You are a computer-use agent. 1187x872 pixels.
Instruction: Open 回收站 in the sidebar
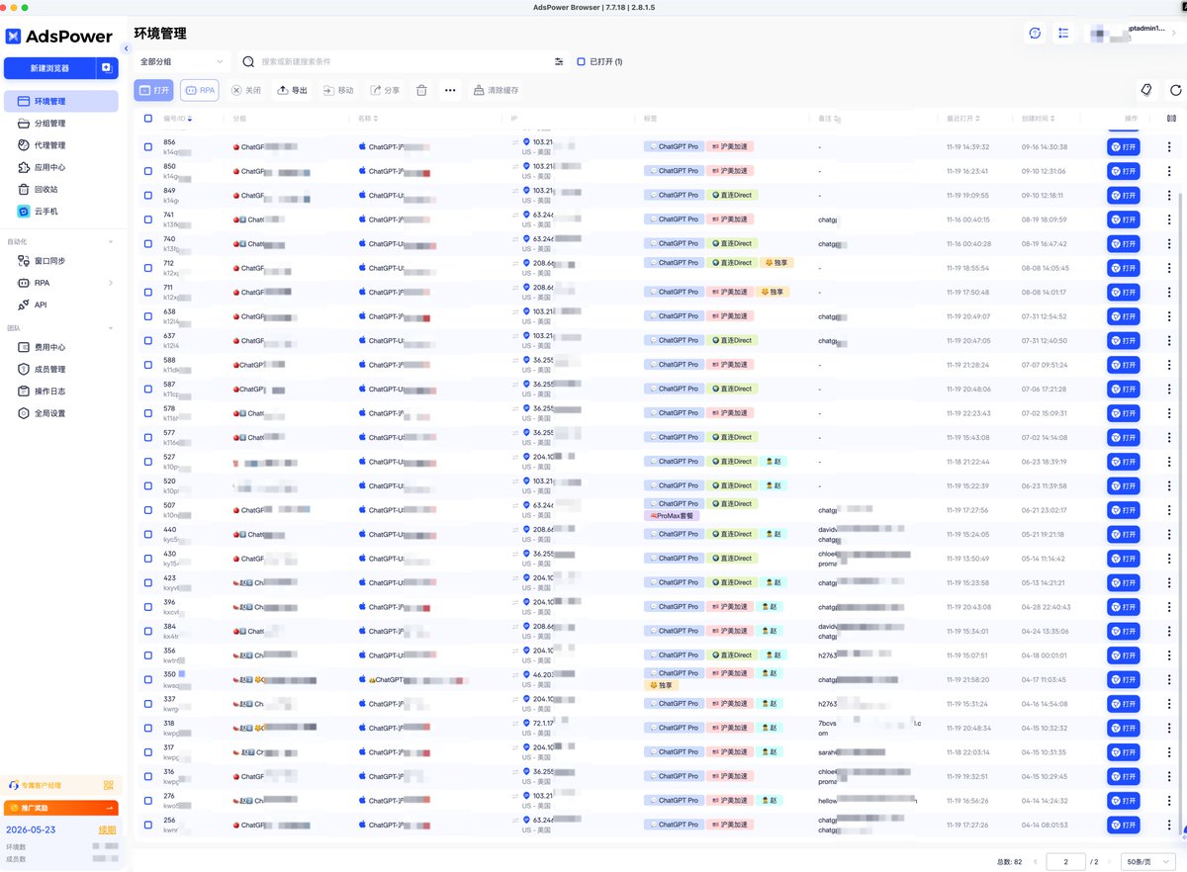coord(61,189)
